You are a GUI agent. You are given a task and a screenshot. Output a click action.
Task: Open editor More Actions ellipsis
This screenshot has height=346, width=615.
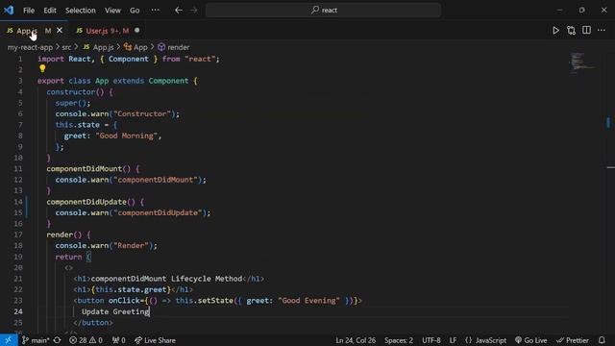(x=602, y=30)
